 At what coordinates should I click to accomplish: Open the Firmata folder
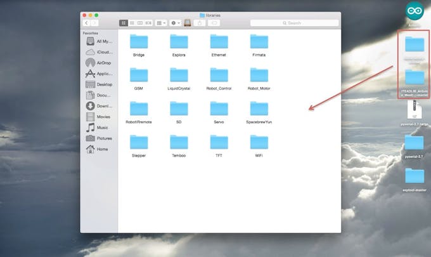(x=259, y=42)
